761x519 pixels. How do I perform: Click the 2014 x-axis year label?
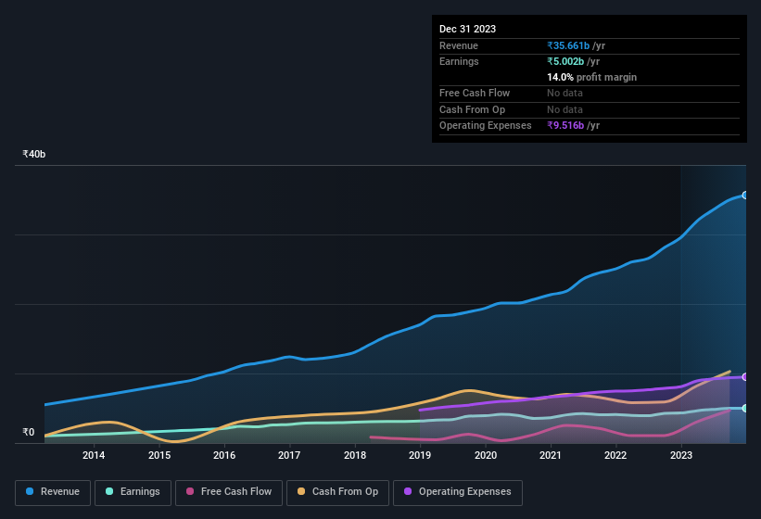click(93, 454)
